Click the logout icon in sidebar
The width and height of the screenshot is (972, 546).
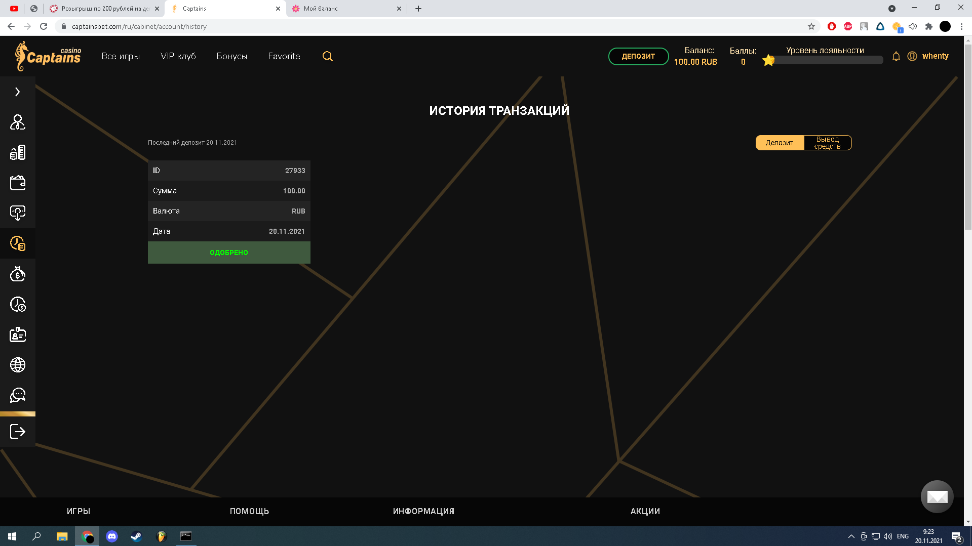click(x=18, y=432)
